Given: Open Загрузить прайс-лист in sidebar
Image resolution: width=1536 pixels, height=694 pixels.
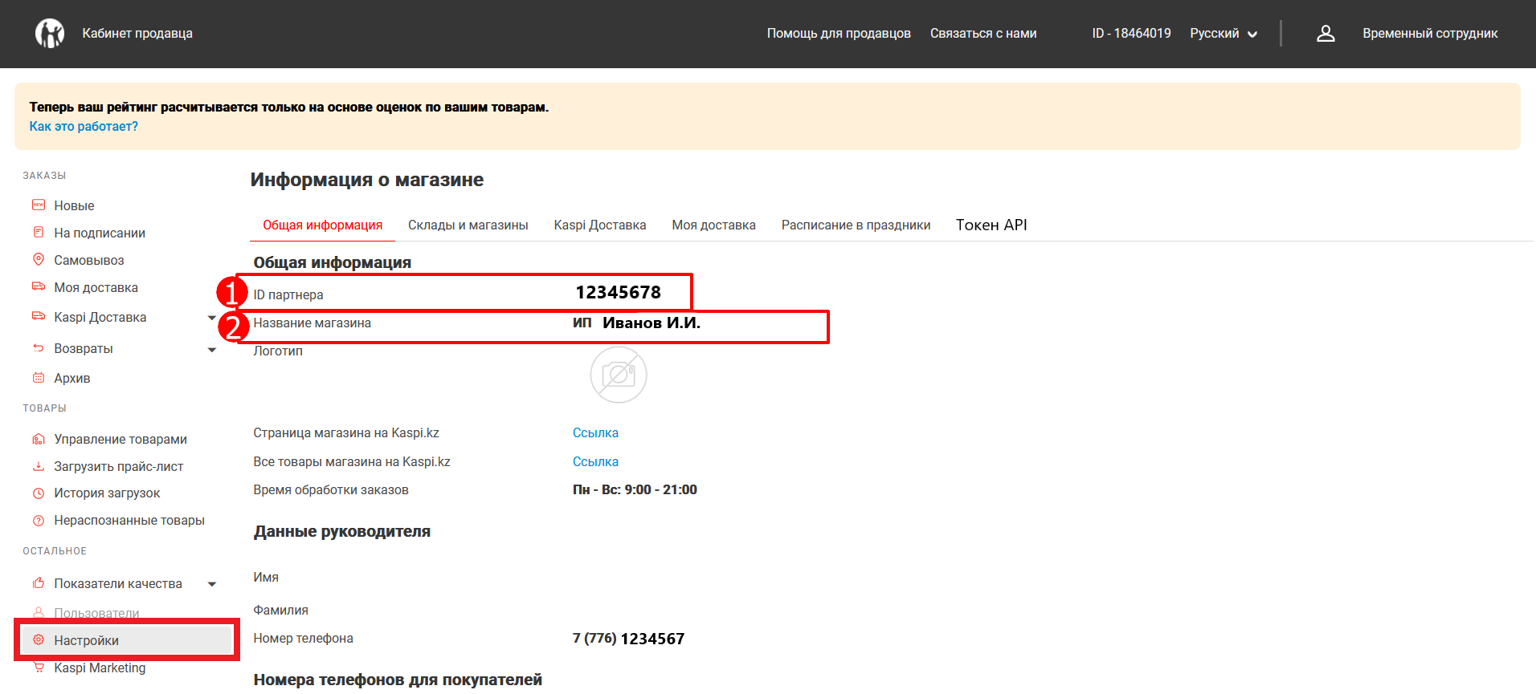Looking at the screenshot, I should point(119,467).
